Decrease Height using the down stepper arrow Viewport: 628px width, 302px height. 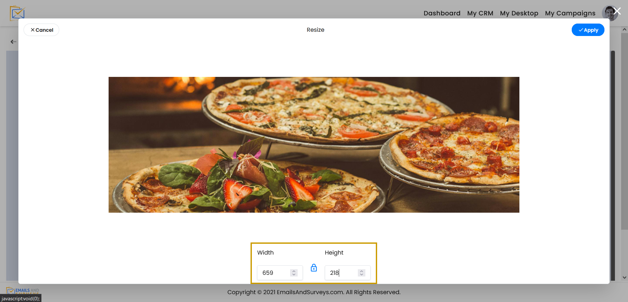pos(361,275)
